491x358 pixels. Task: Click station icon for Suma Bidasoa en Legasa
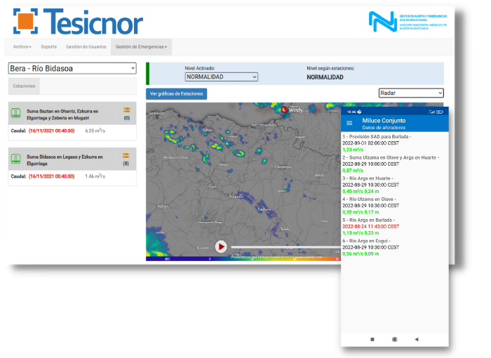coord(15,159)
